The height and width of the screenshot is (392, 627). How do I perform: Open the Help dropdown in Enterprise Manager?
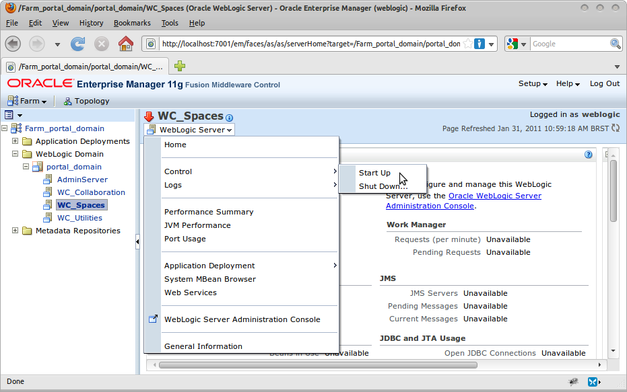point(568,83)
